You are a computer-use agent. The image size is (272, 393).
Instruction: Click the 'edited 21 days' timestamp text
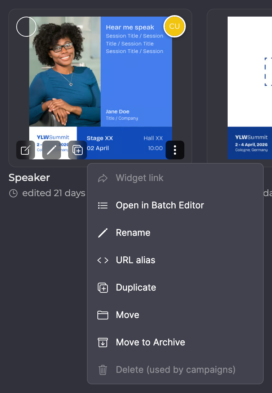tap(54, 193)
